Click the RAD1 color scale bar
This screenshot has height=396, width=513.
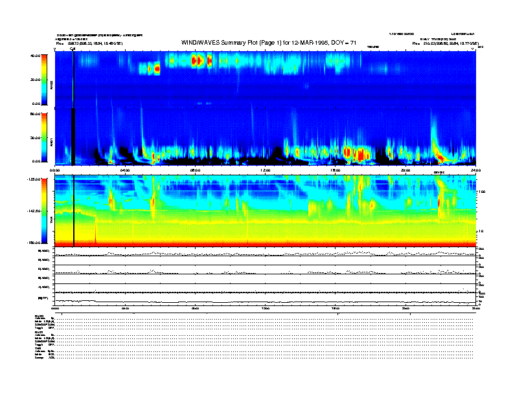coord(45,137)
